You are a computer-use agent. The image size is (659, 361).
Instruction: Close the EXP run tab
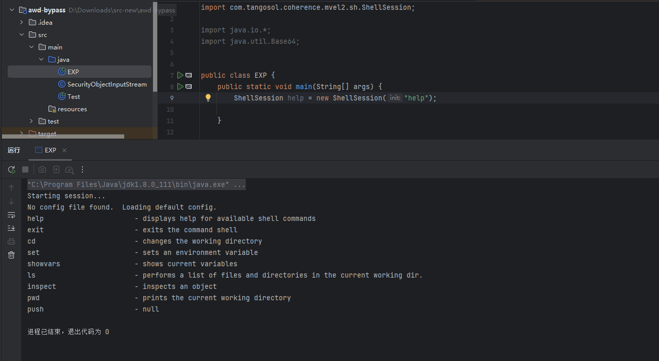click(64, 150)
